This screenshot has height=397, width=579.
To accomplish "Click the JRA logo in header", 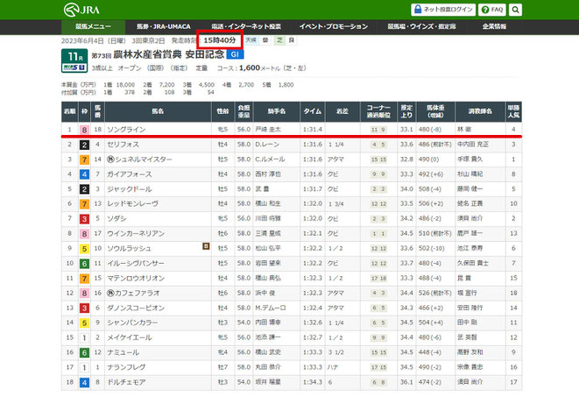I will tap(82, 10).
